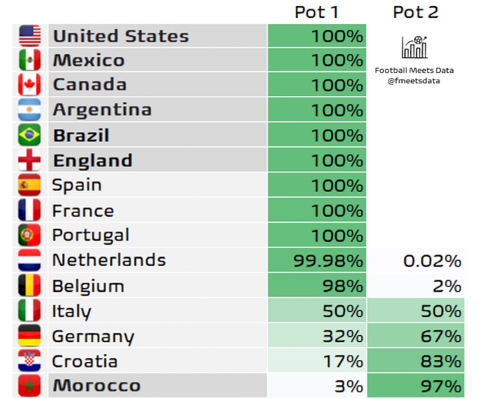Select the Argentina flag icon
Image resolution: width=480 pixels, height=399 pixels.
pyautogui.click(x=29, y=110)
